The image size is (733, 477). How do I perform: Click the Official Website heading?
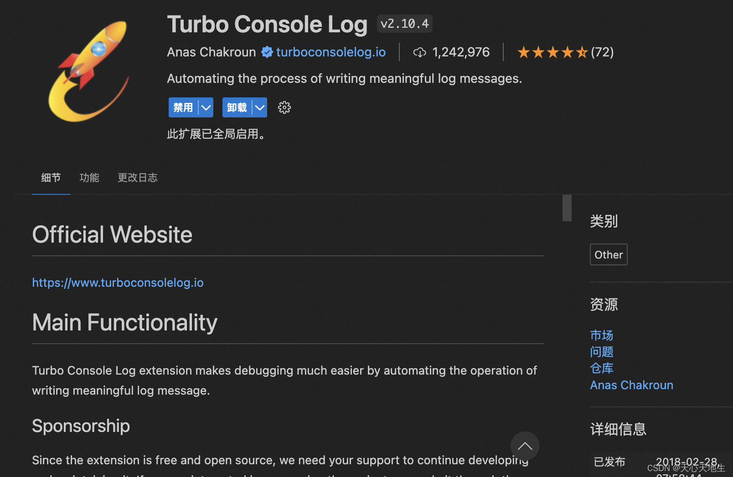coord(112,235)
